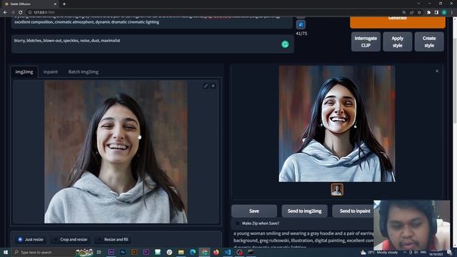Screen dimensions: 457x257
Task: Open Adobe Illustrator from the taskbar
Action: pyautogui.click(x=134, y=252)
